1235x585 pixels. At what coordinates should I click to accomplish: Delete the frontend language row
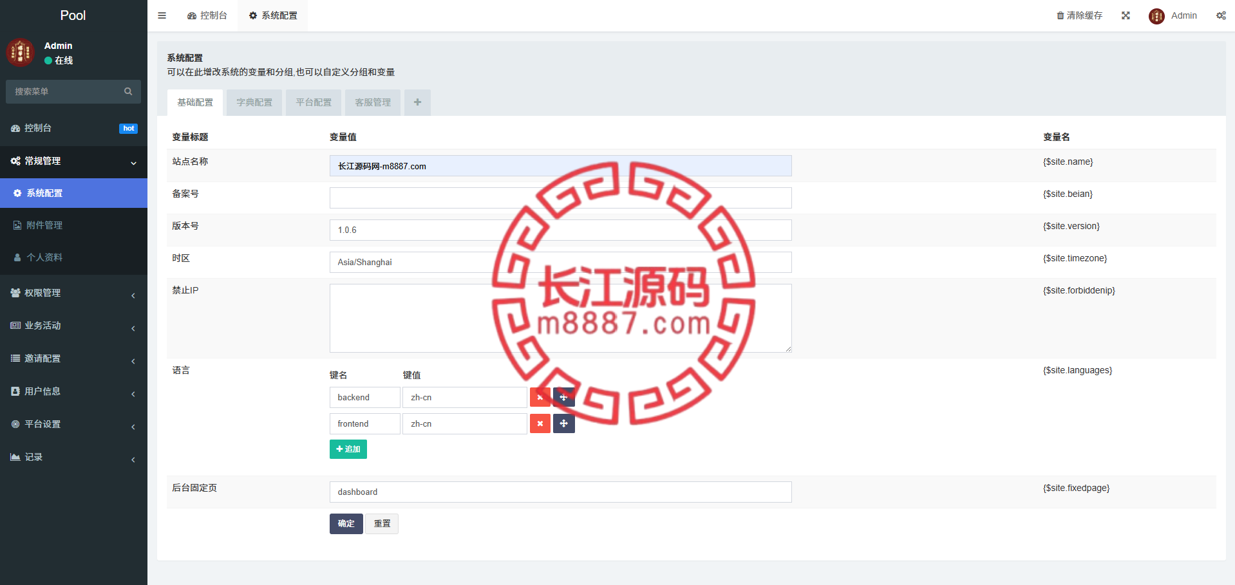pyautogui.click(x=540, y=423)
